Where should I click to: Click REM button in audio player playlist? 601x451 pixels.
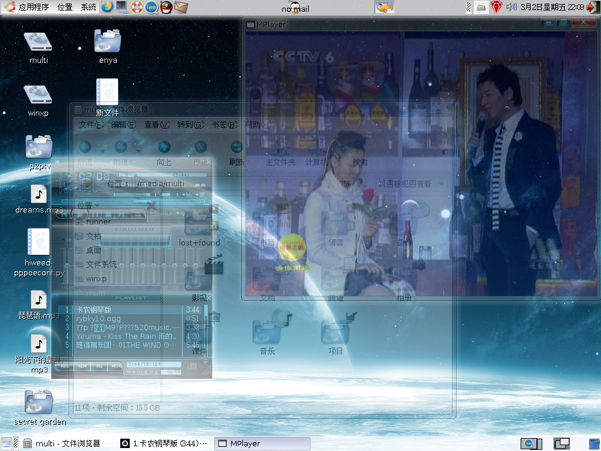point(82,366)
